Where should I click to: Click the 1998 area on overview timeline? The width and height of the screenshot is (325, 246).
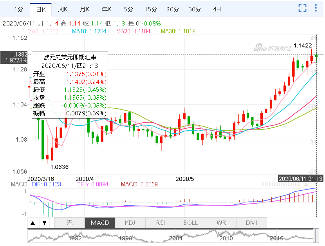(125, 238)
